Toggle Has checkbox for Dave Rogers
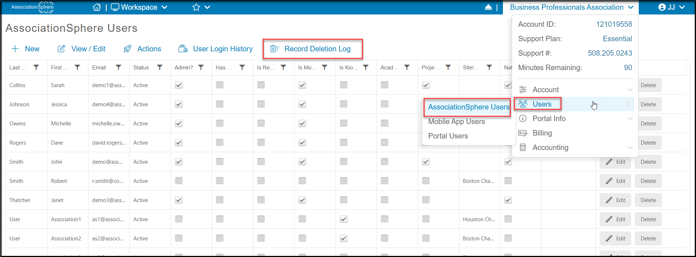The width and height of the screenshot is (696, 257). click(220, 142)
